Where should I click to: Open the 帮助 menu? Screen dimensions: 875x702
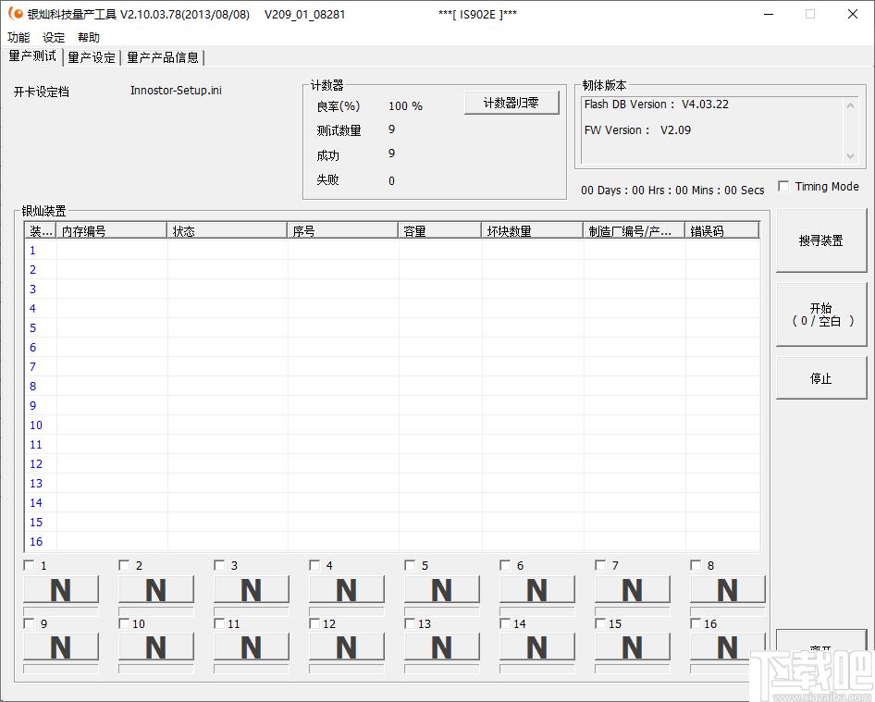pyautogui.click(x=89, y=37)
